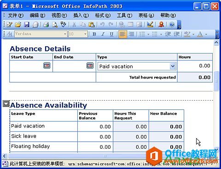Click the vertical scrollbar thumb
Viewport: 221px width, 169px height.
(216, 81)
